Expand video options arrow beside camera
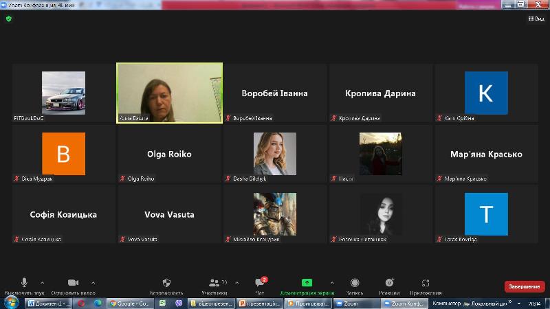The image size is (550, 309). pos(93,283)
